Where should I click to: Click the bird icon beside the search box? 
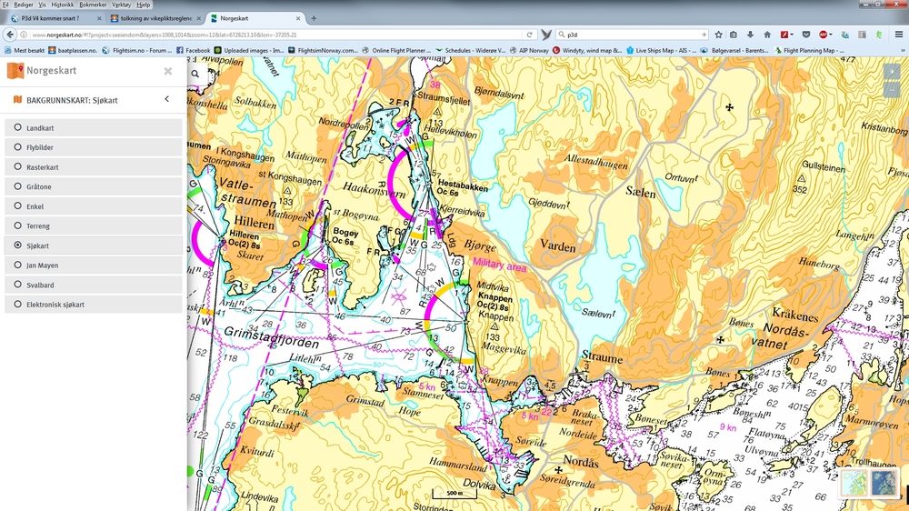click(x=546, y=35)
